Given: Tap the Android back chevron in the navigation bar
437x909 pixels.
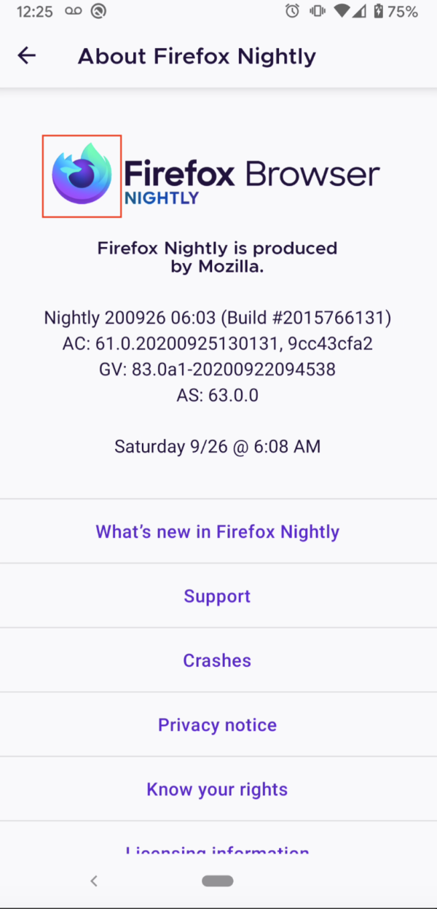Looking at the screenshot, I should pos(94,881).
